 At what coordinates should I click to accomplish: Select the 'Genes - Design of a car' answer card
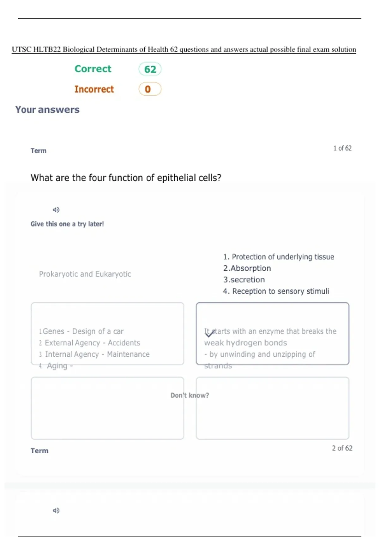[107, 334]
